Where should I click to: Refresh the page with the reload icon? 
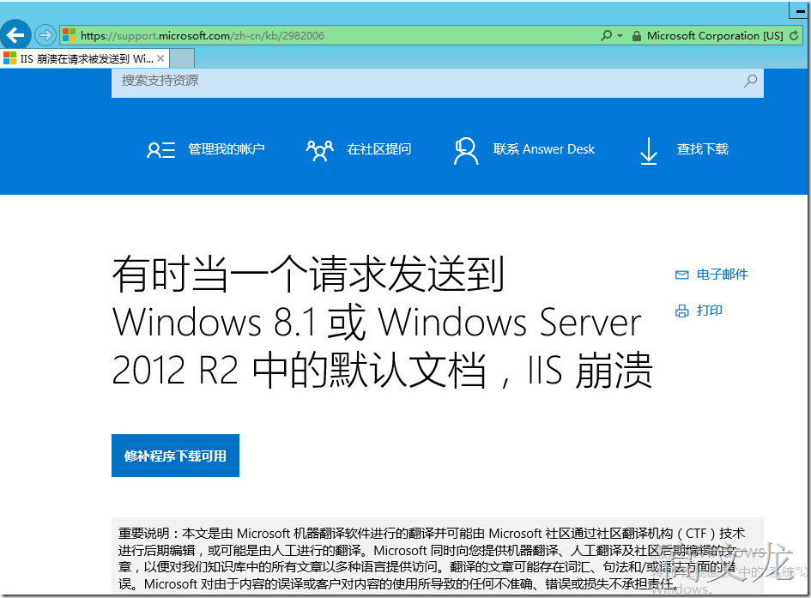tap(794, 36)
